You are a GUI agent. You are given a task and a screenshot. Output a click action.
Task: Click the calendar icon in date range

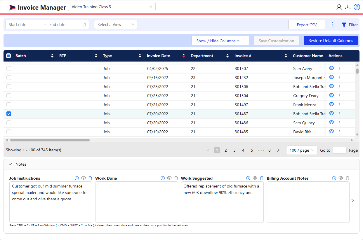coord(84,24)
